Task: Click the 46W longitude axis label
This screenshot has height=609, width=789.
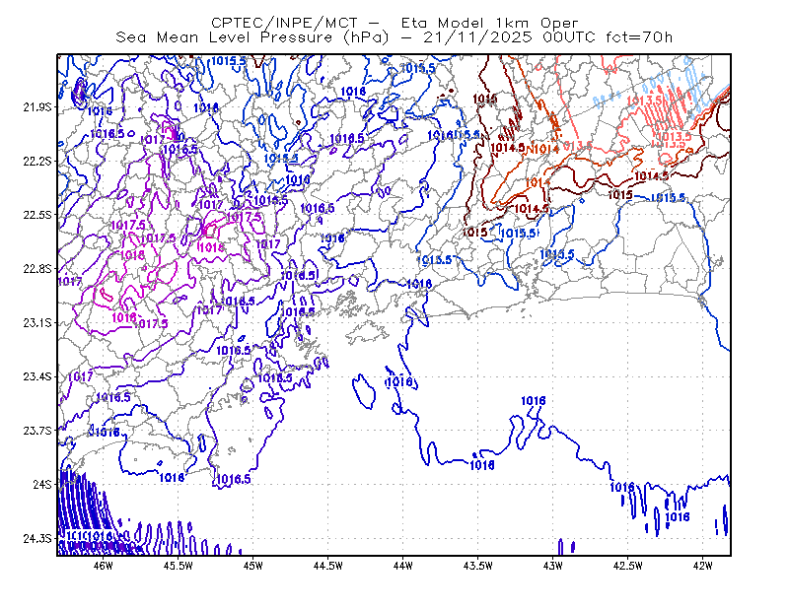Action: tap(104, 566)
